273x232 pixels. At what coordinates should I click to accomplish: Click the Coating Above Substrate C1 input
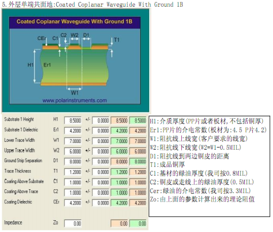click(73, 182)
